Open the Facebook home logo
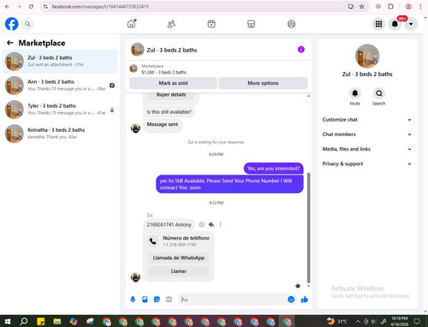The image size is (428, 327). tap(12, 24)
